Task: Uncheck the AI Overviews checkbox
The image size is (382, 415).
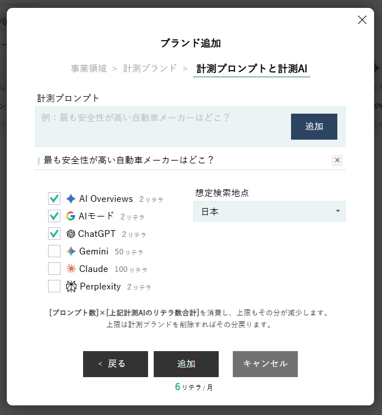Action: [x=54, y=198]
